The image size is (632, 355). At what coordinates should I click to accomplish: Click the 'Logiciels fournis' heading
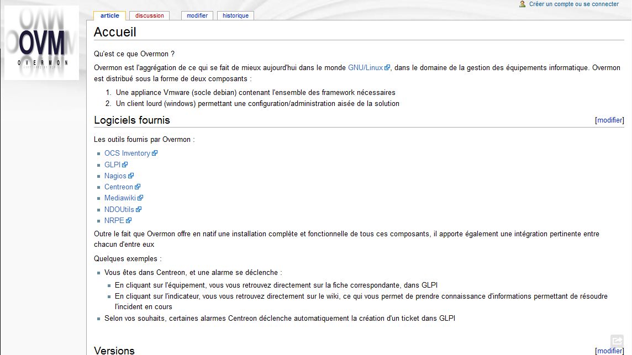[x=132, y=120]
